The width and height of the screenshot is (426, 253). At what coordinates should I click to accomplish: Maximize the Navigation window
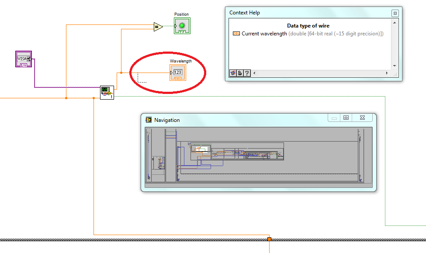[346, 118]
